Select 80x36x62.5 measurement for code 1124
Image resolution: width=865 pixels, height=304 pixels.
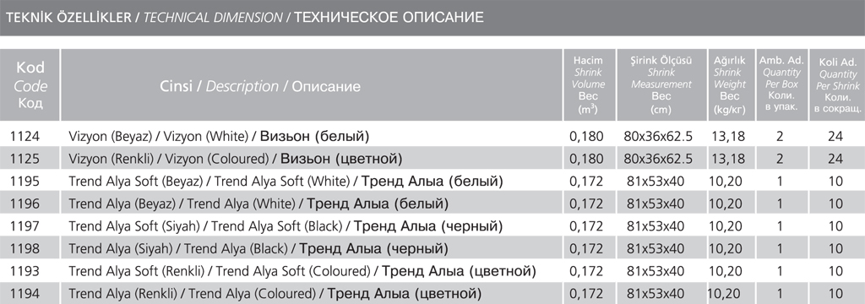658,136
